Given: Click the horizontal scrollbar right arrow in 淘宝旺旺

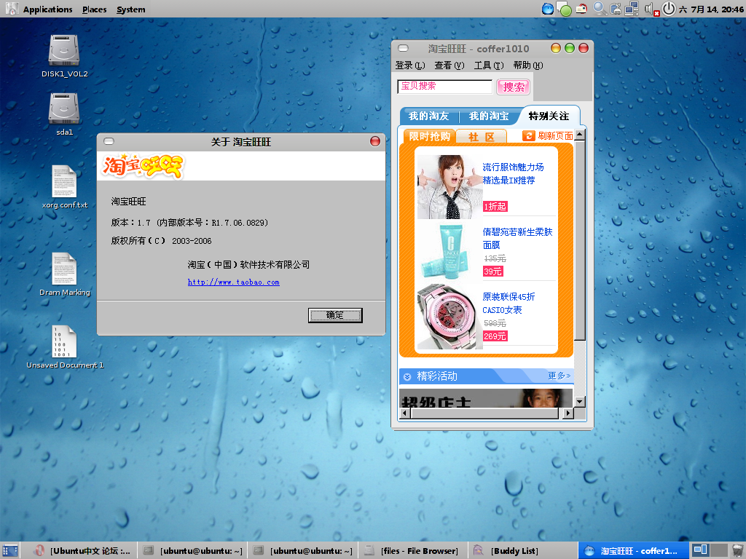Looking at the screenshot, I should tap(568, 413).
